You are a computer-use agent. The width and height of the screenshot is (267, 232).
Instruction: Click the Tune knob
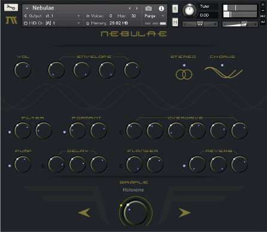pyautogui.click(x=189, y=10)
